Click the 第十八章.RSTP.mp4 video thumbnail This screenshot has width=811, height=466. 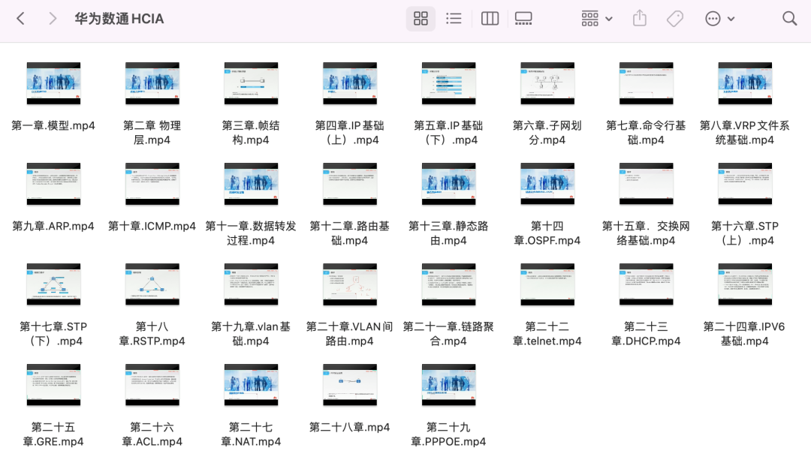(x=152, y=284)
